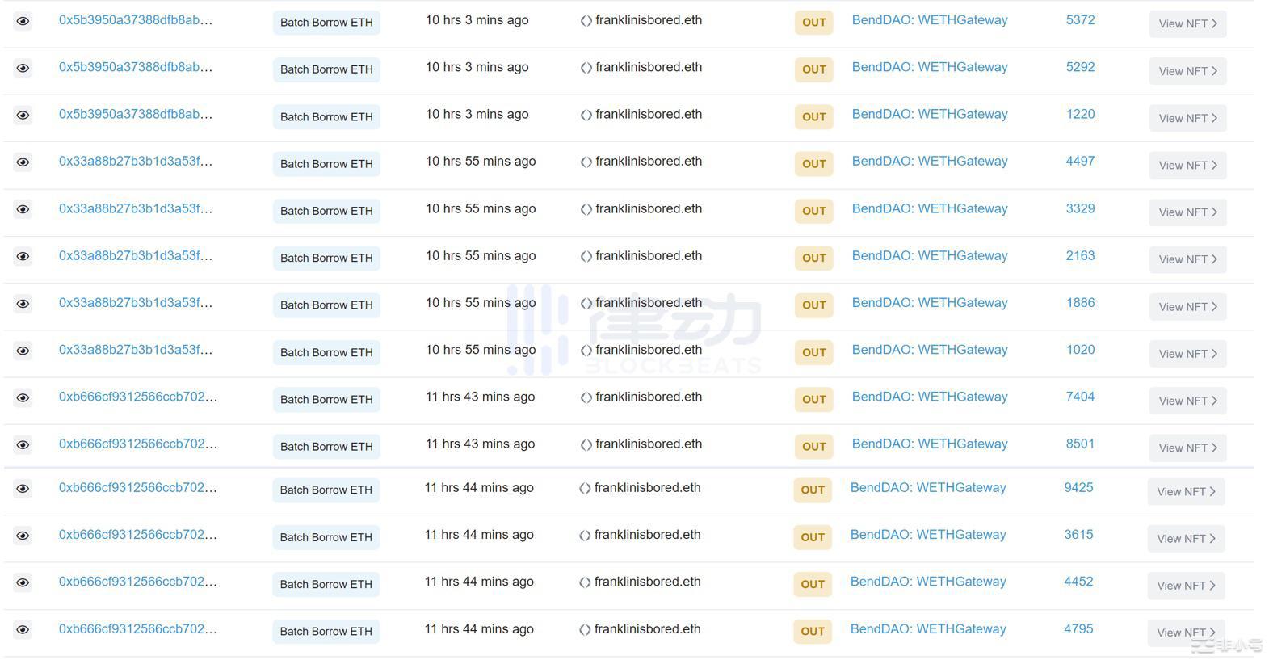Click contract icon before franklinisbored.eth in 5372 row
The image size is (1269, 660).
click(586, 21)
